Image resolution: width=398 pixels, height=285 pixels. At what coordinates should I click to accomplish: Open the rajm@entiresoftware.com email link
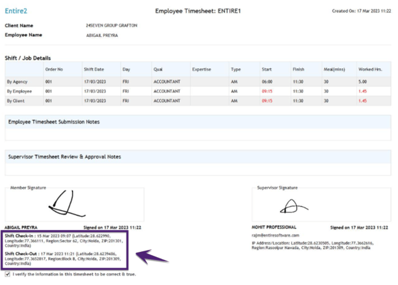(275, 235)
